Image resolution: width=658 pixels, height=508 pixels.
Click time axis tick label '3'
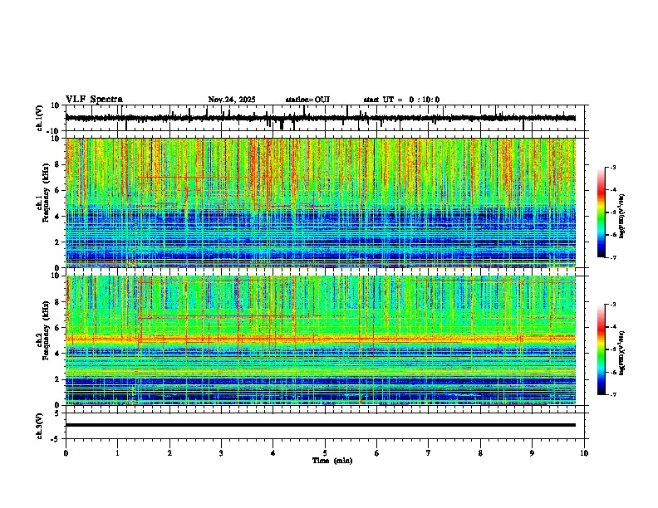tap(221, 453)
